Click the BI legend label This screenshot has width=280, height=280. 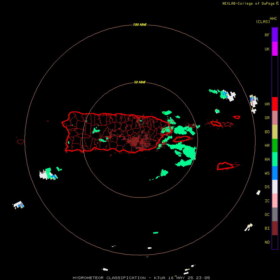[267, 228]
